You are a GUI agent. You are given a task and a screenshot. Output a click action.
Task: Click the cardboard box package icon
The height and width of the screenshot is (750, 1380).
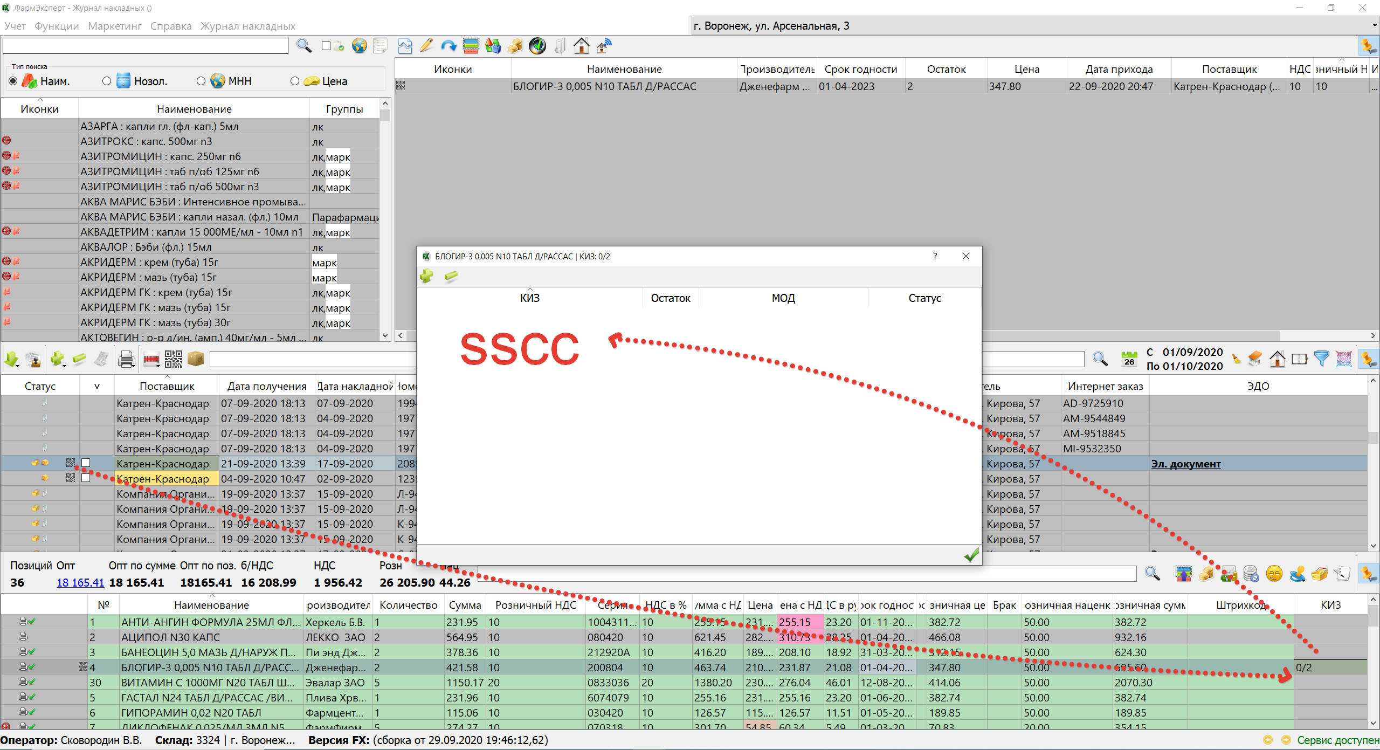click(196, 359)
